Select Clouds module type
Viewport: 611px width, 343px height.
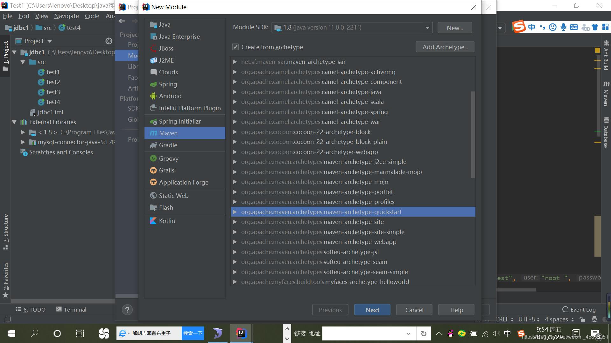pos(185,72)
